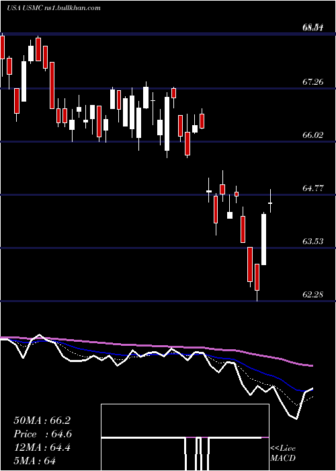Click the 12MA : 64.4 readout
Viewport: 336px width, 471px height.
click(42, 447)
